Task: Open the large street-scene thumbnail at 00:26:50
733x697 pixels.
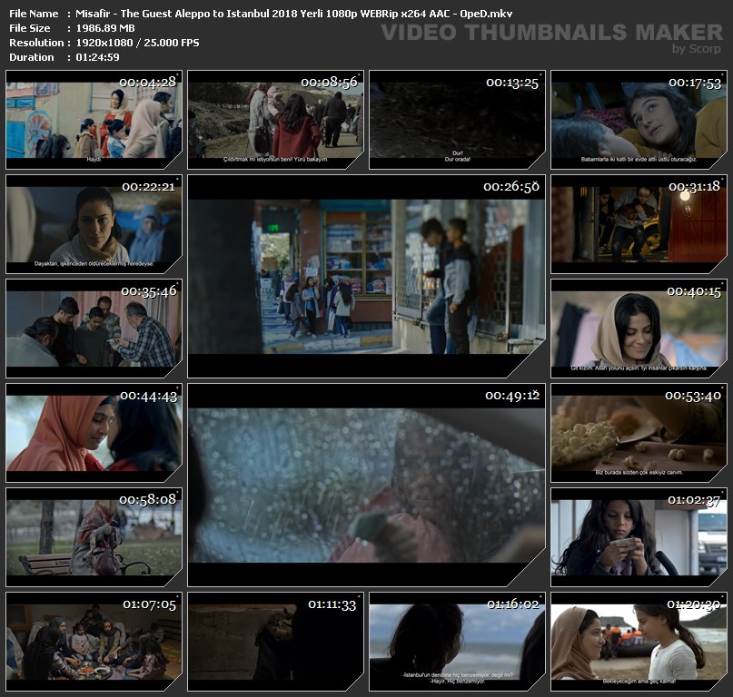Action: tap(367, 276)
